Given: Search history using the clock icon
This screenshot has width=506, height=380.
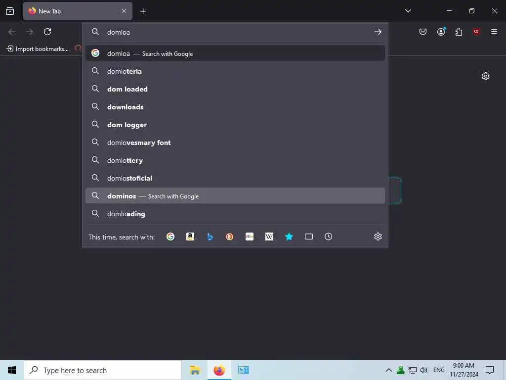Looking at the screenshot, I should pyautogui.click(x=328, y=237).
